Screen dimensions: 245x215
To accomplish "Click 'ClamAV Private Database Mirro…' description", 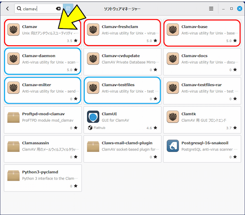I will (x=130, y=62).
